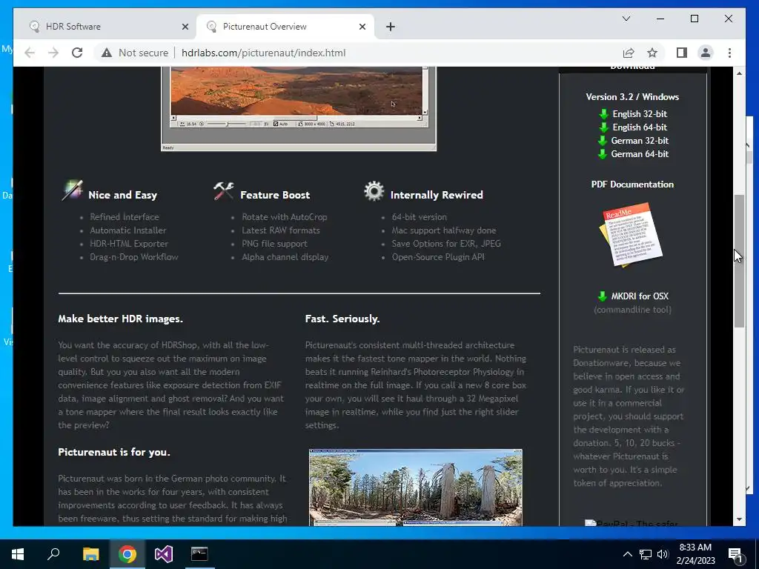Image resolution: width=759 pixels, height=569 pixels.
Task: Download the English 32-bit version link
Action: click(640, 113)
